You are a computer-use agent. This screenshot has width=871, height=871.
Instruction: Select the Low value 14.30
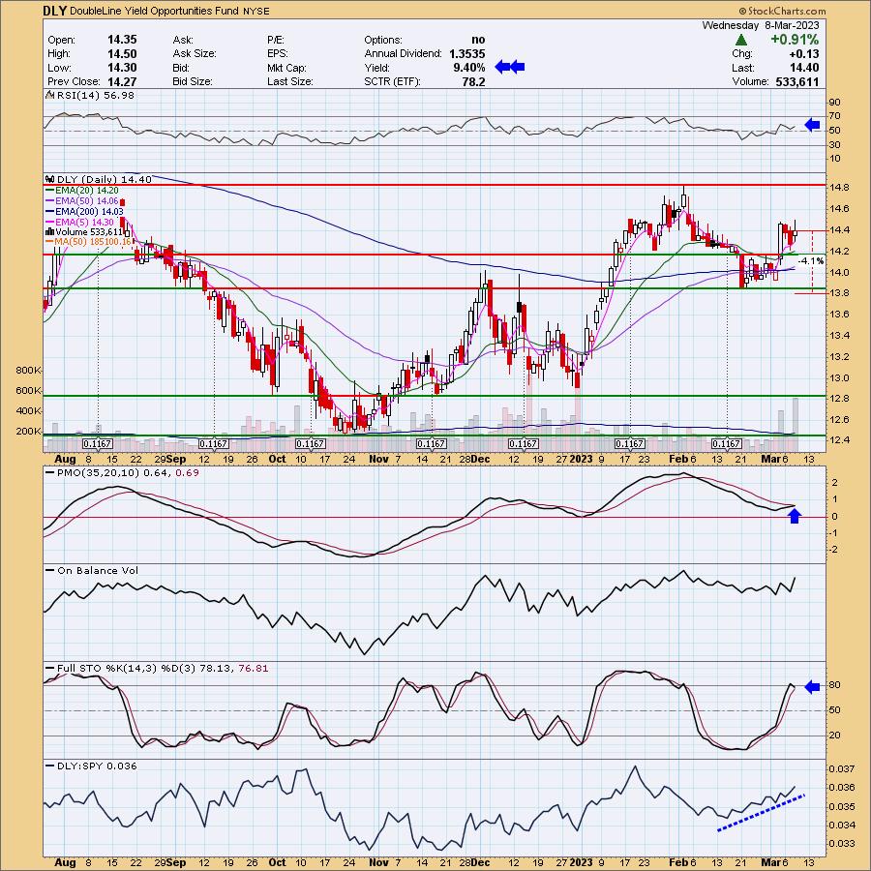coord(122,68)
